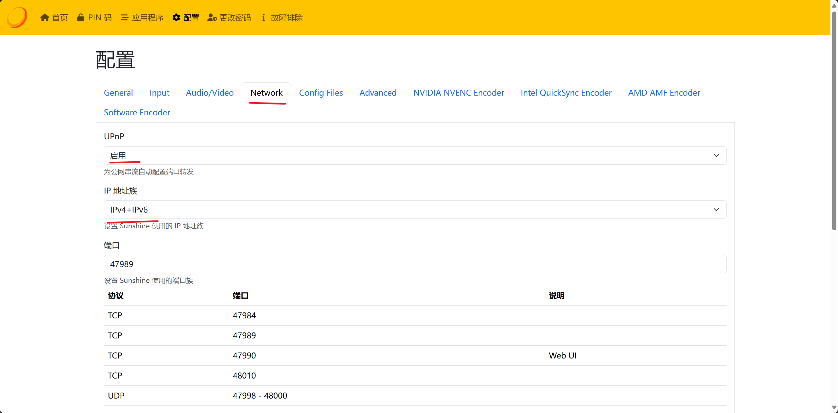Image resolution: width=838 pixels, height=413 pixels.
Task: Click port value 47984 in the table
Action: click(244, 315)
